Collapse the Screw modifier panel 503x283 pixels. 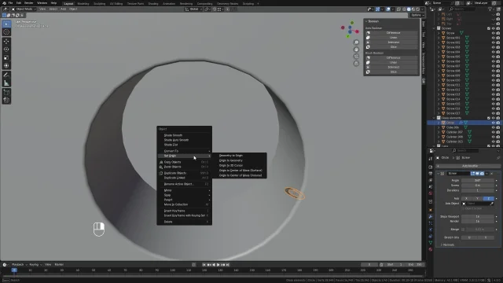point(439,174)
